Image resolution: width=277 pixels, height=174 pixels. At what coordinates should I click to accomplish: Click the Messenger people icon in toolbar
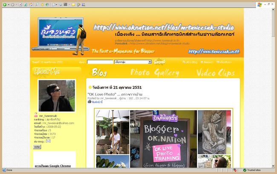pos(84,5)
